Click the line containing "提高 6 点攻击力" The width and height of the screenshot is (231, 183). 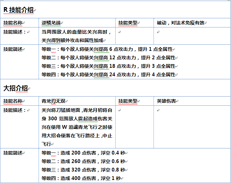(x=107, y=49)
